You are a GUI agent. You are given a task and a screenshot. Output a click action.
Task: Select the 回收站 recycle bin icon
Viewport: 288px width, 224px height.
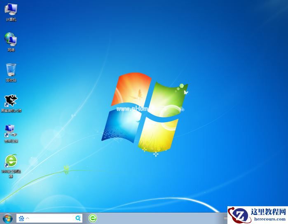[11, 73]
